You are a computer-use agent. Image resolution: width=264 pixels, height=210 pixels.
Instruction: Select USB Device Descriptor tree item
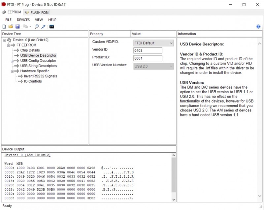tap(38, 55)
